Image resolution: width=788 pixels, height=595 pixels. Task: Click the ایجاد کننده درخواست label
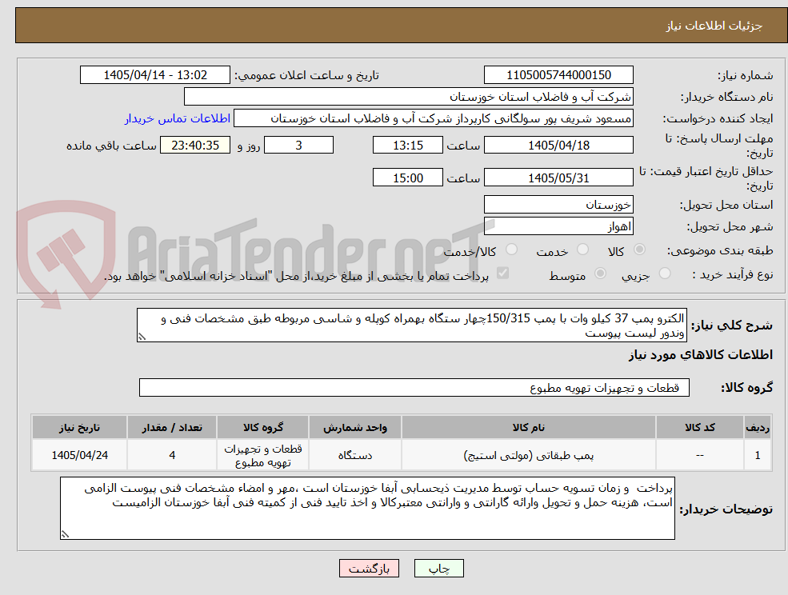(x=718, y=119)
